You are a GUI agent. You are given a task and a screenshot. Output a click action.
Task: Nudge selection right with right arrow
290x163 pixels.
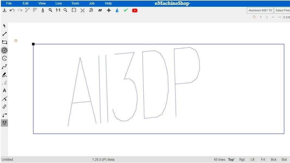[279, 17]
